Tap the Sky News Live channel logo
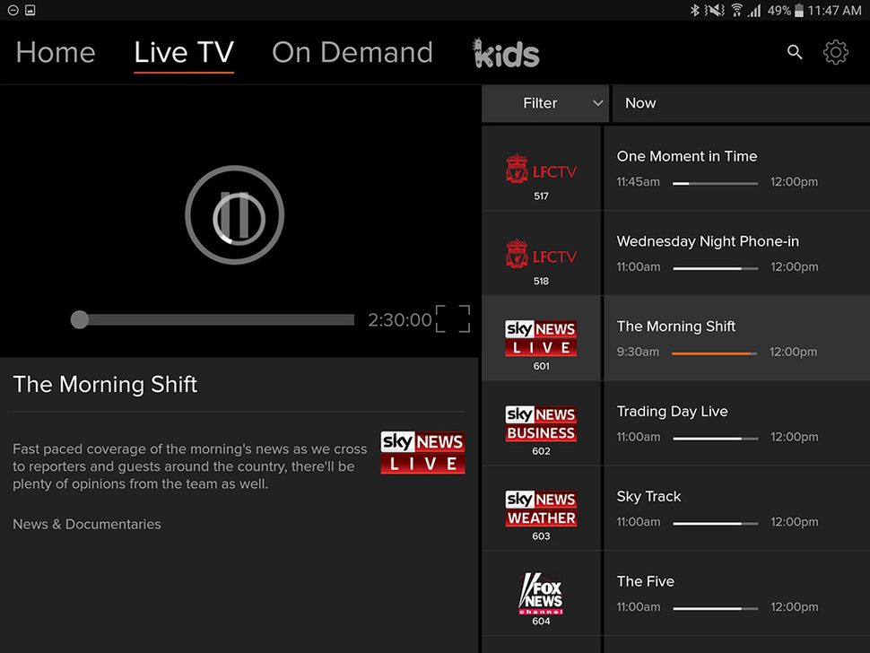 point(541,338)
